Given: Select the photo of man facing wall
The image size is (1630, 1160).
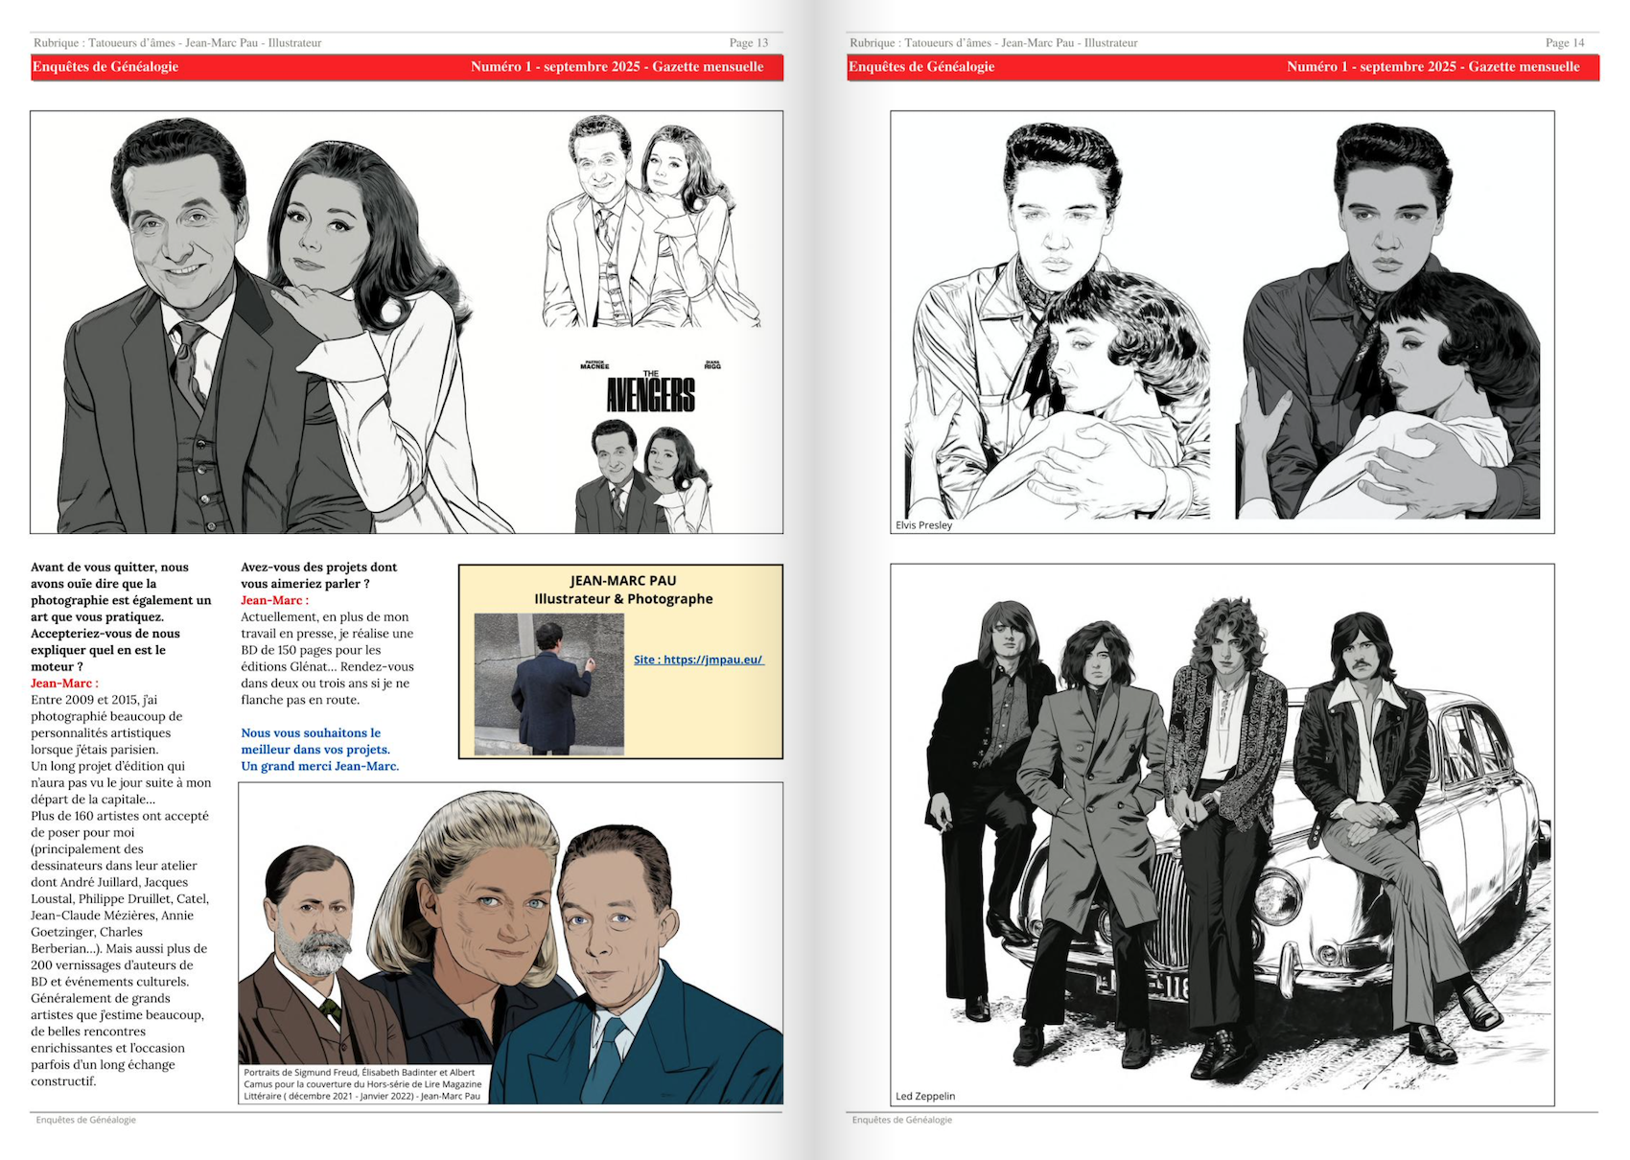Looking at the screenshot, I should (548, 684).
